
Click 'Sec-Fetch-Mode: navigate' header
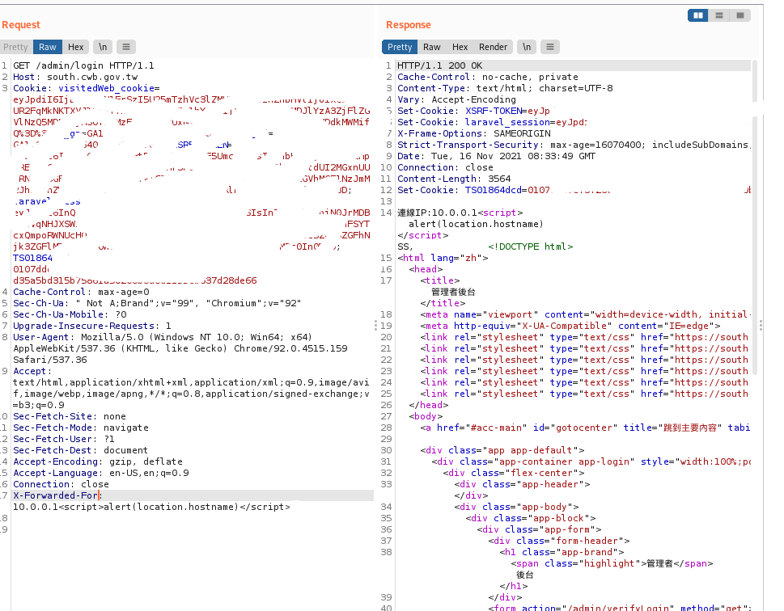81,428
